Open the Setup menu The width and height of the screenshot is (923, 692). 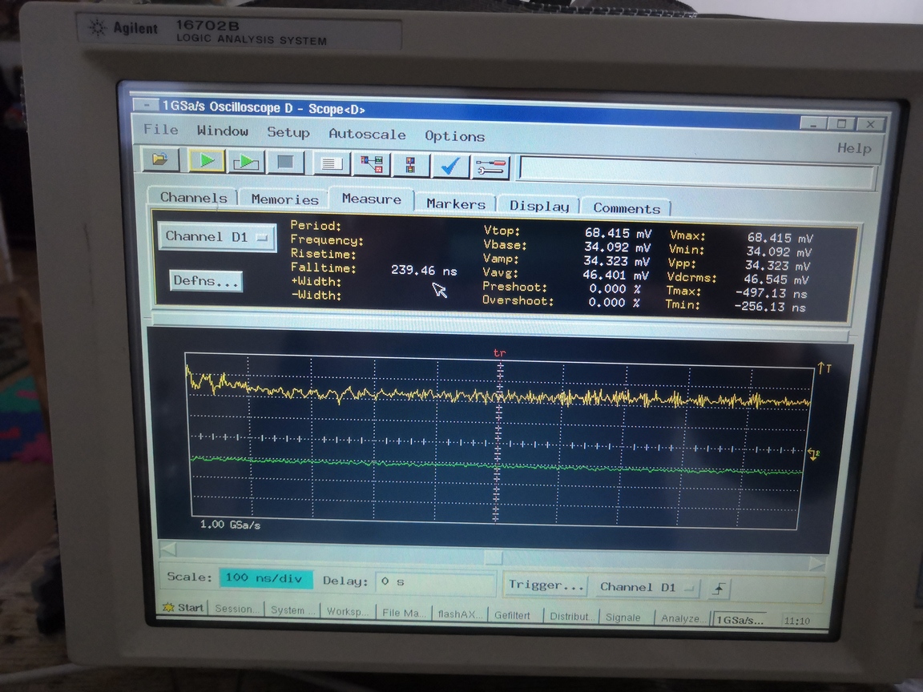point(288,132)
